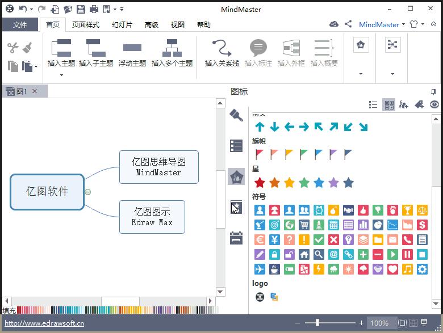Click the Insert Relationship line icon
443x333 pixels.
(221, 48)
